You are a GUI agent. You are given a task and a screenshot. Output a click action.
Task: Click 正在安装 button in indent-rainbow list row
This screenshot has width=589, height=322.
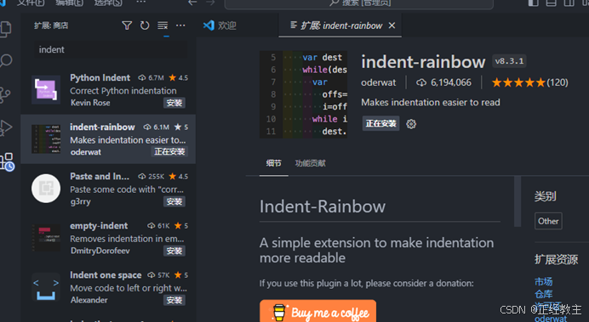pos(169,151)
